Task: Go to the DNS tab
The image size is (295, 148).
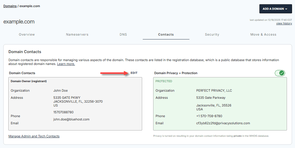Action: [x=123, y=34]
